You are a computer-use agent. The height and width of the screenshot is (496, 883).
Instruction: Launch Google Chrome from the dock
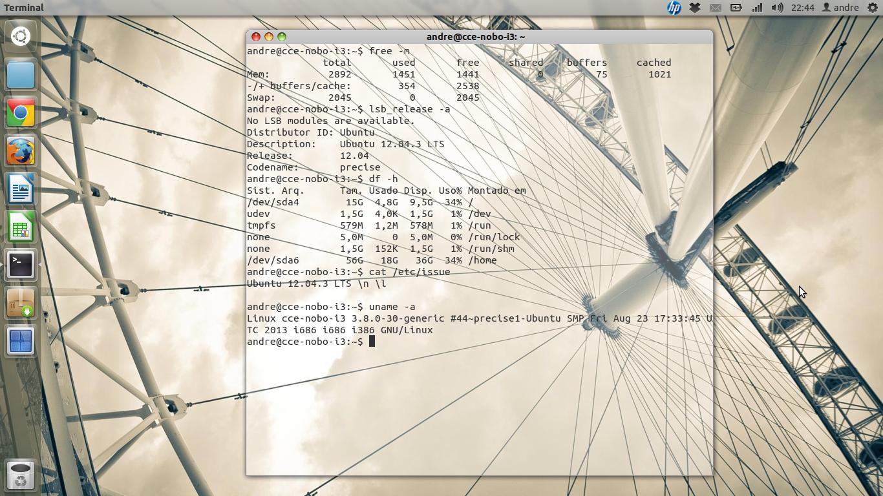point(21,113)
